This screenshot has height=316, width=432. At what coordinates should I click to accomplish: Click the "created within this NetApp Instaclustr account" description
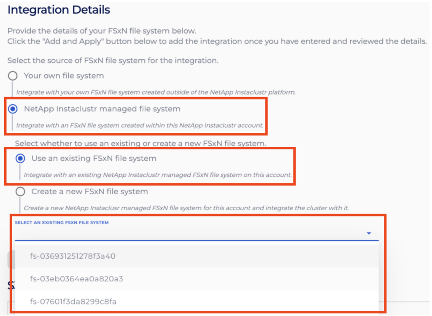click(x=140, y=125)
